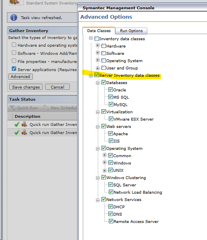
Task: Click green checkmark of first Quick run row
Action: (x=17, y=124)
